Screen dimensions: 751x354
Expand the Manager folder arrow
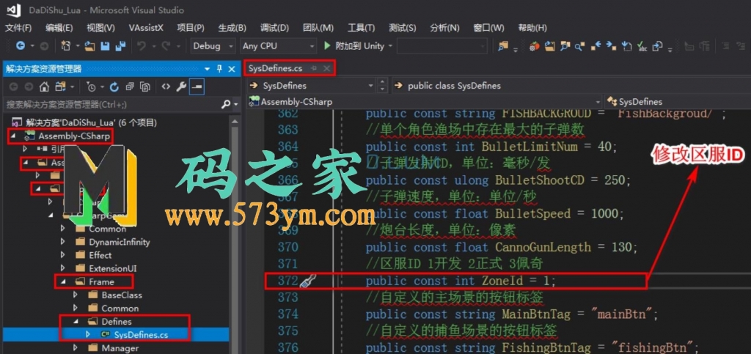[76, 348]
